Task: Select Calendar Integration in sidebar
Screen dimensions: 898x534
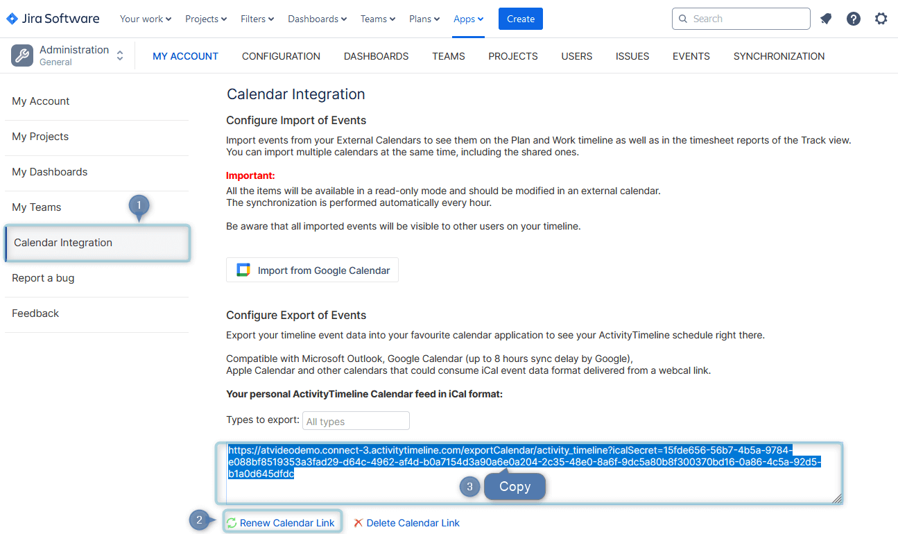Action: pyautogui.click(x=96, y=243)
